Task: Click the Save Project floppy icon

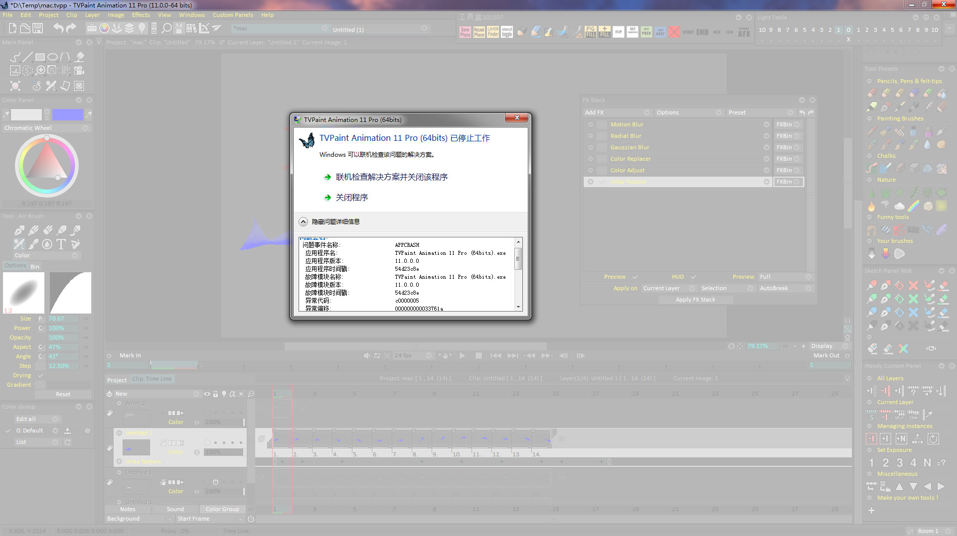Action: click(37, 28)
